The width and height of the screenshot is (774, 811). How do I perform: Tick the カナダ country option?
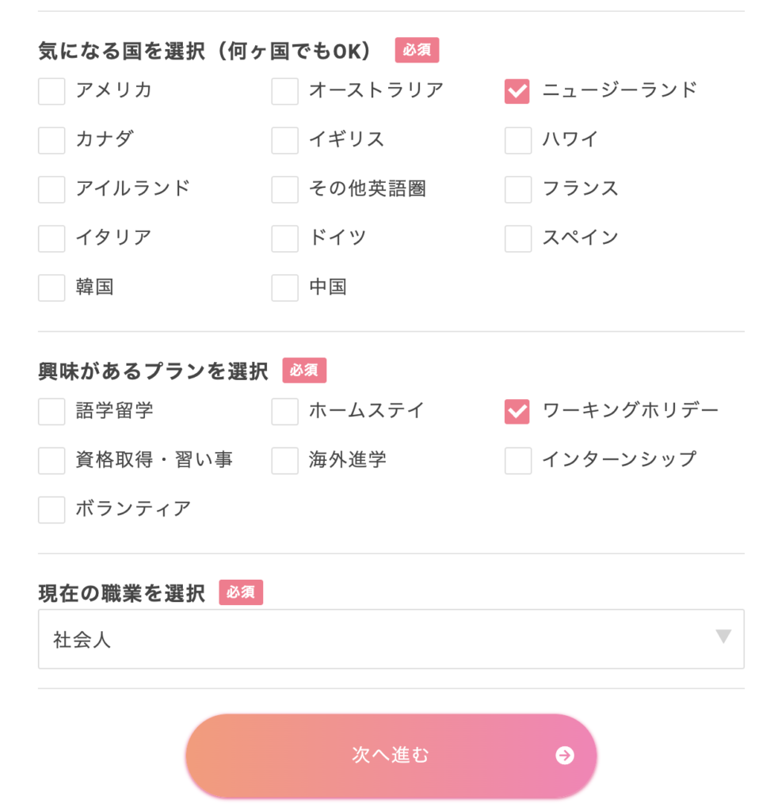51,140
